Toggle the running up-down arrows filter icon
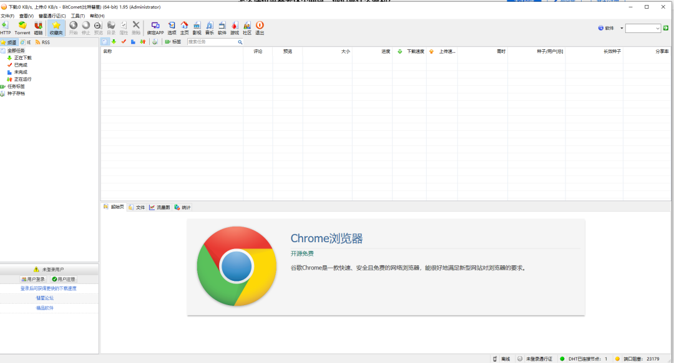The height and width of the screenshot is (363, 674). click(143, 42)
